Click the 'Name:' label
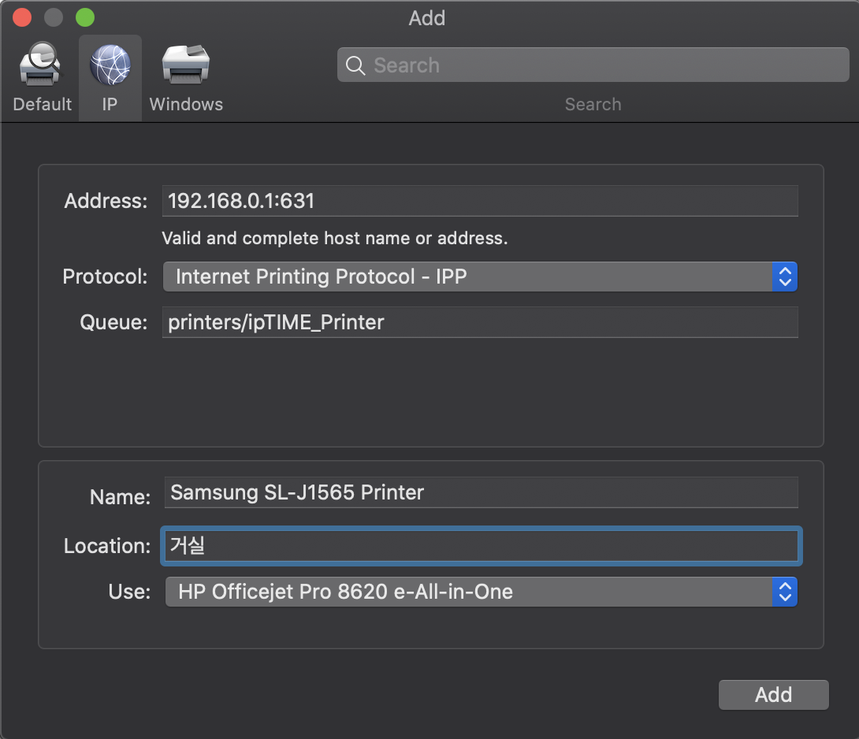Screen dimensions: 859x739 (120, 497)
